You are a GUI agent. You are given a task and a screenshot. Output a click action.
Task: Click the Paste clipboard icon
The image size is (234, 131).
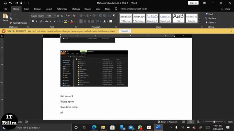tap(5, 16)
